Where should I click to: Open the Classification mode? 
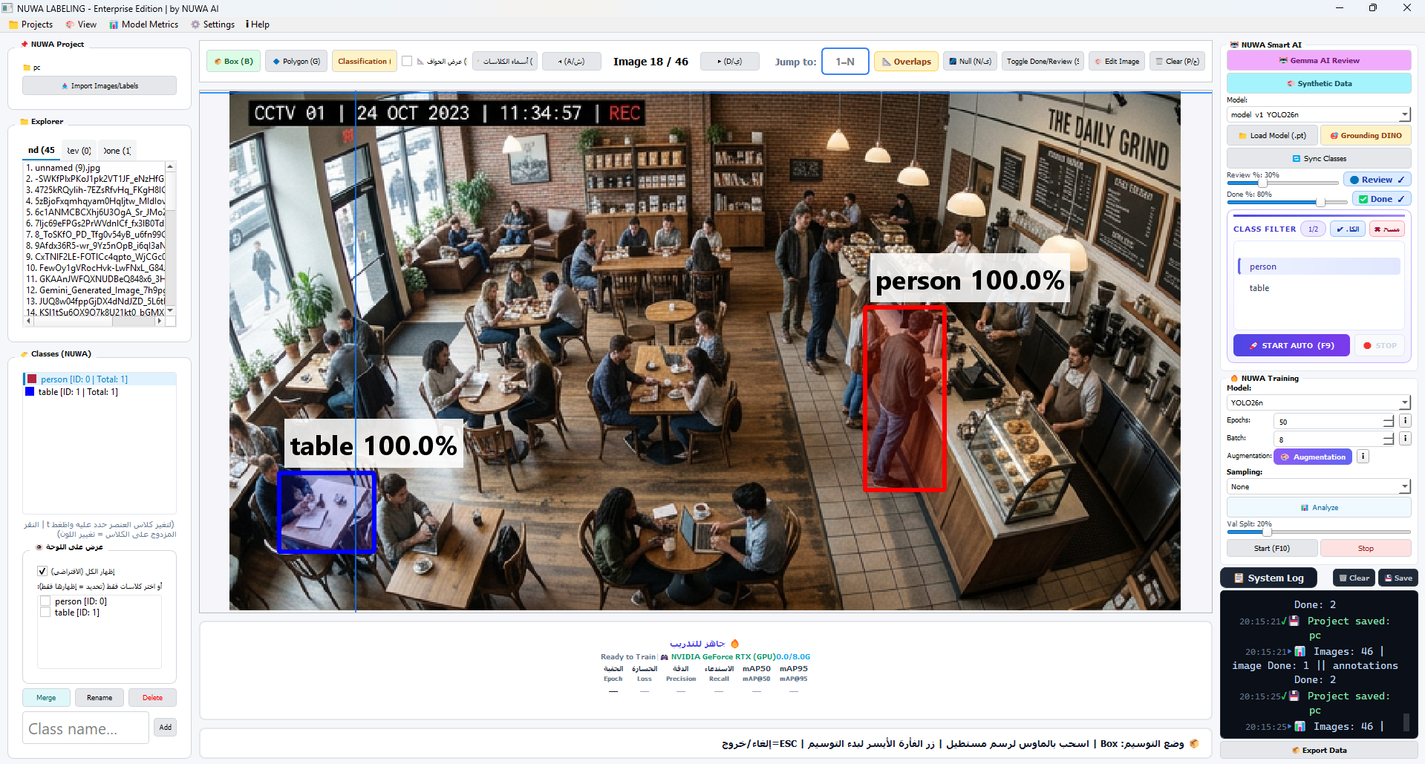coord(364,62)
